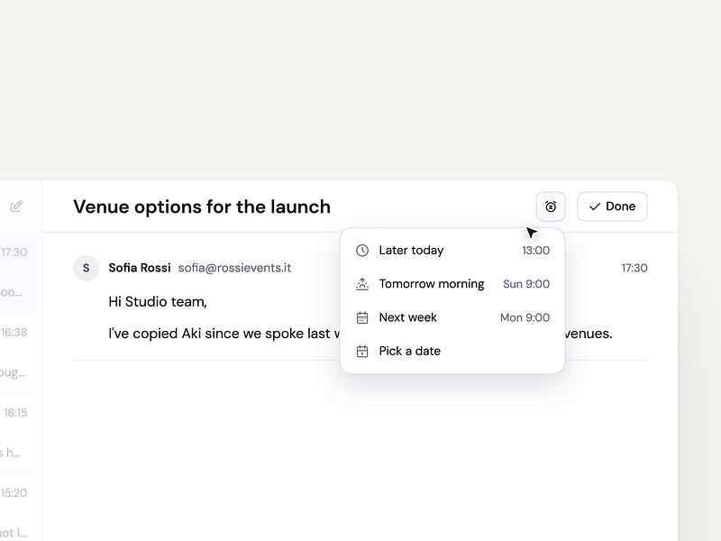Open Pick a date option
This screenshot has width=721, height=541.
tap(452, 351)
